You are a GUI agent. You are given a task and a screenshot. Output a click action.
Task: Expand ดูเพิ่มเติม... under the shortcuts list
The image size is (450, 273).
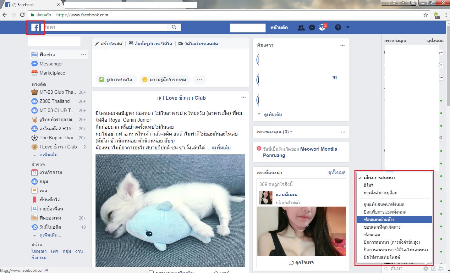pyautogui.click(x=50, y=155)
